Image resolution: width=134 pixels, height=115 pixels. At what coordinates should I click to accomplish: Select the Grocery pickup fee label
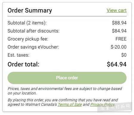click(x=28, y=39)
